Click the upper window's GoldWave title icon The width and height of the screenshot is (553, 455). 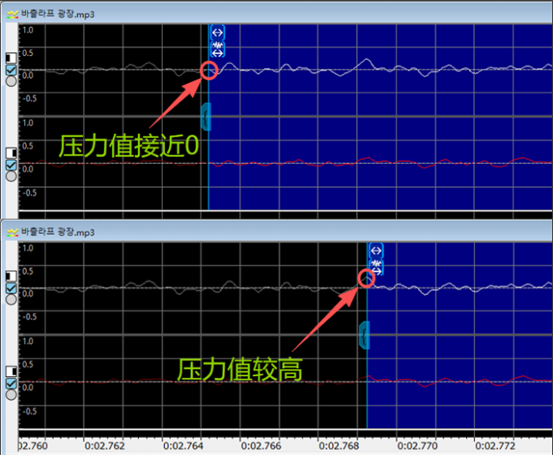pyautogui.click(x=12, y=15)
